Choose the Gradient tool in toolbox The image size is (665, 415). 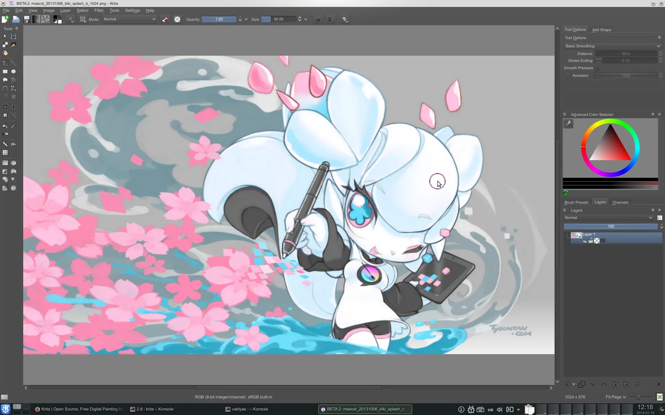(5, 134)
